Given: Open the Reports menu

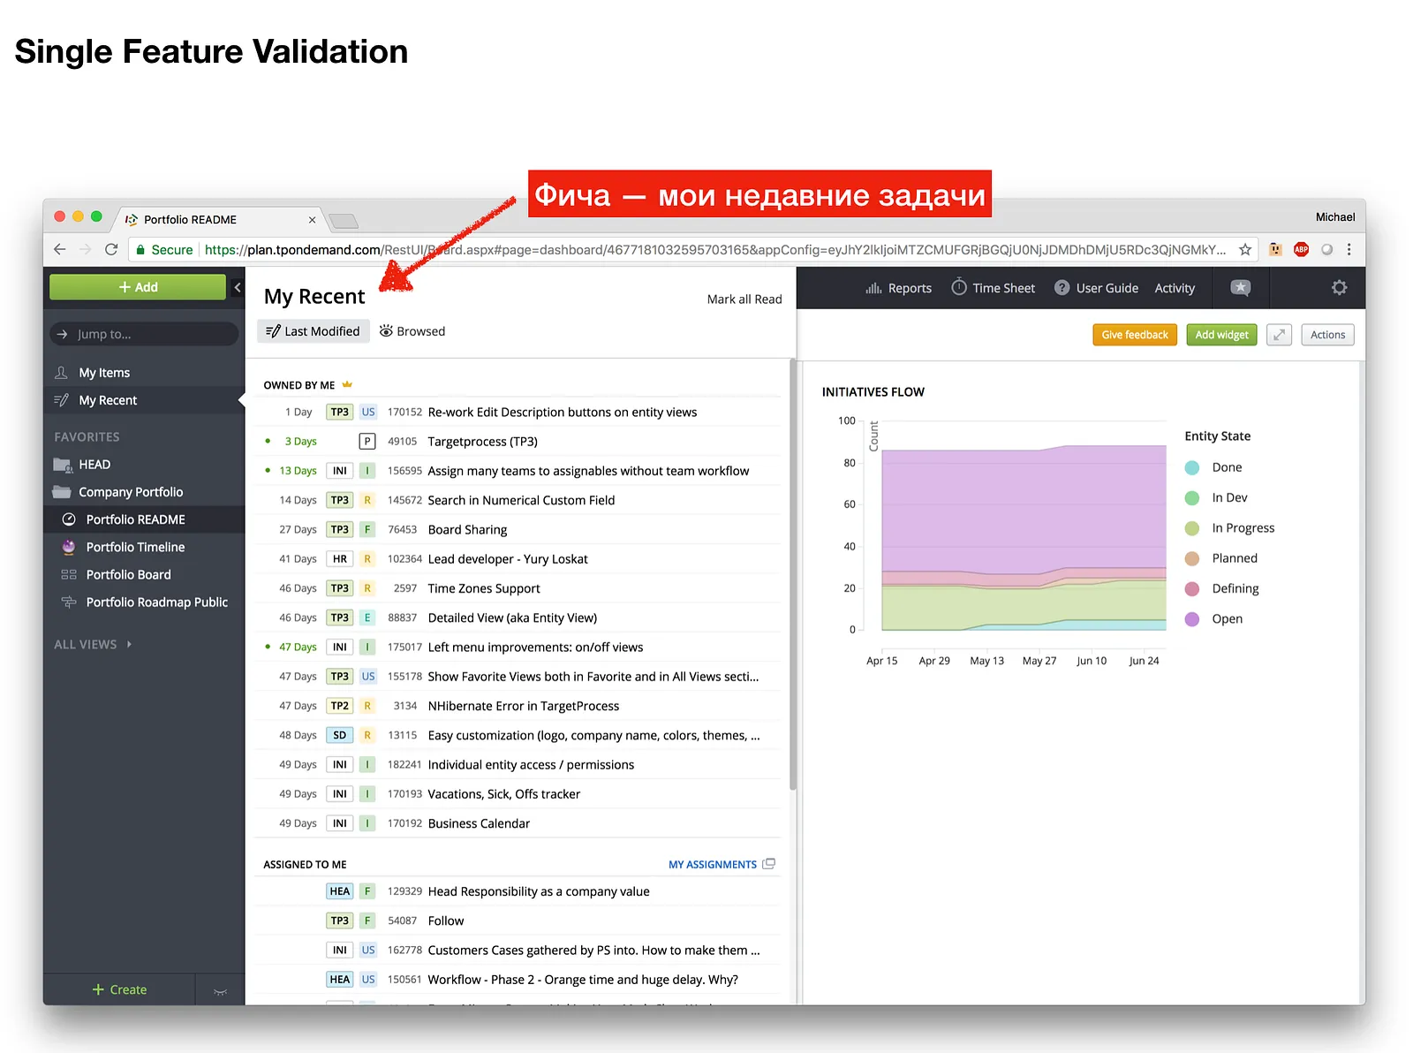Looking at the screenshot, I should point(898,288).
